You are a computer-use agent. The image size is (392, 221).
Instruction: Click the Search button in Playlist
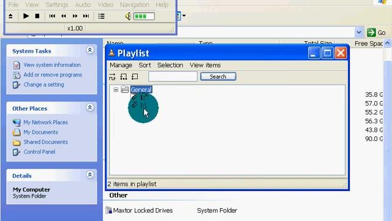coord(218,76)
